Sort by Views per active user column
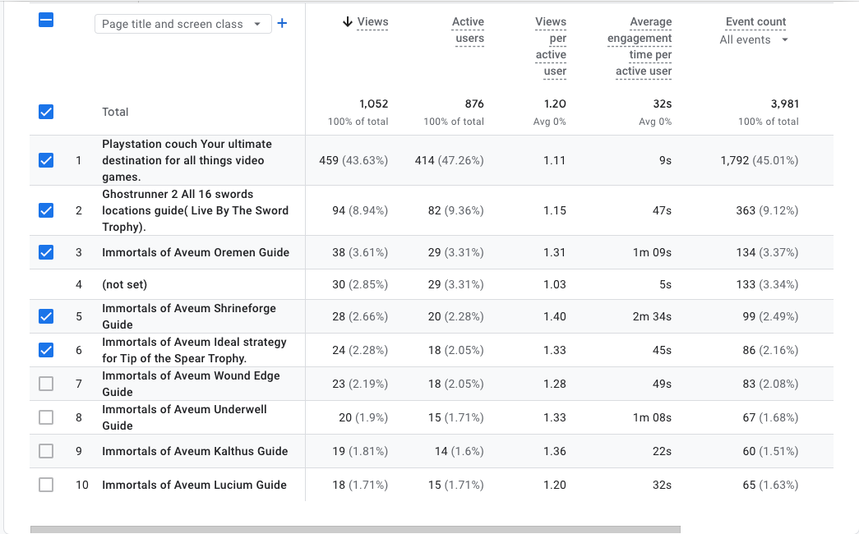 pos(551,47)
